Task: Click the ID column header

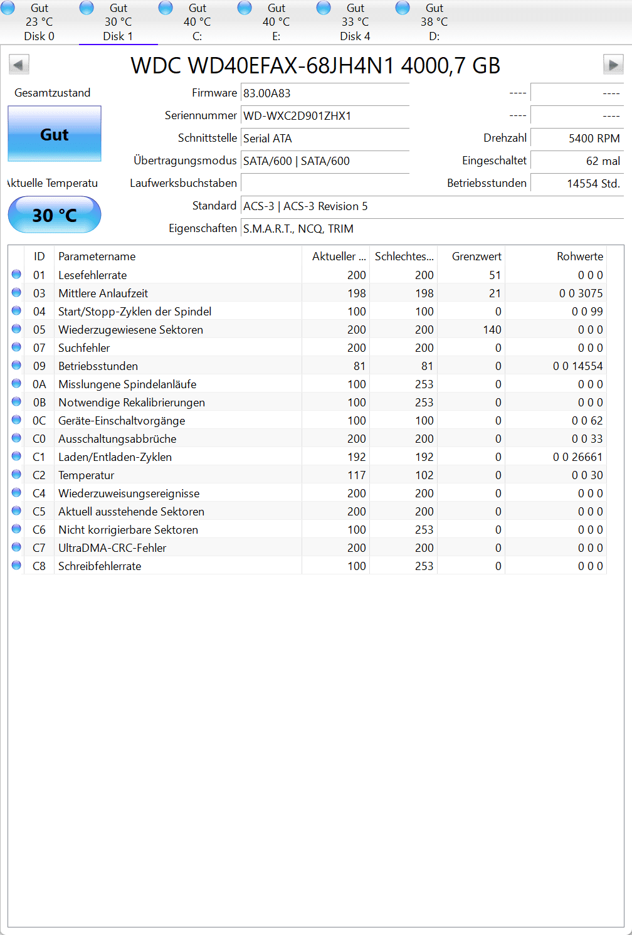Action: pyautogui.click(x=39, y=256)
